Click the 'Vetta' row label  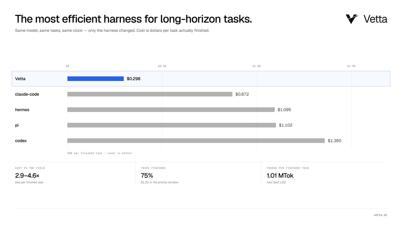tap(20, 79)
